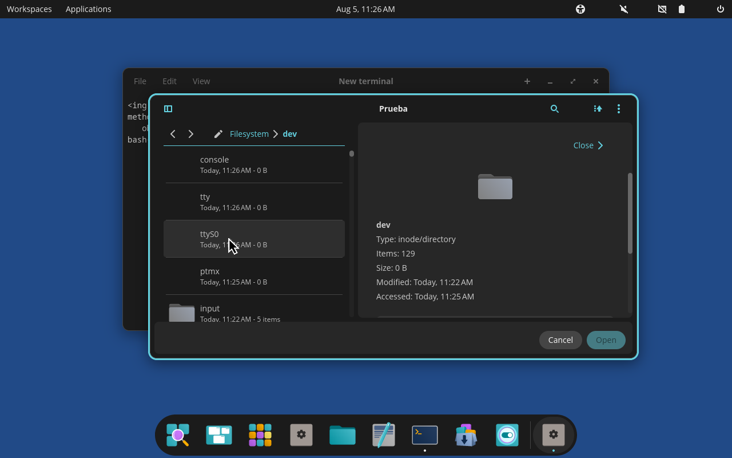
Task: Open the accessibility menu in the top bar
Action: (580, 9)
